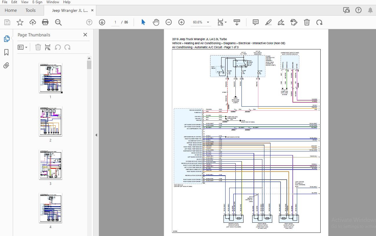376x236 pixels.
Task: Click the delete trash icon in toolbar
Action: coord(307,22)
